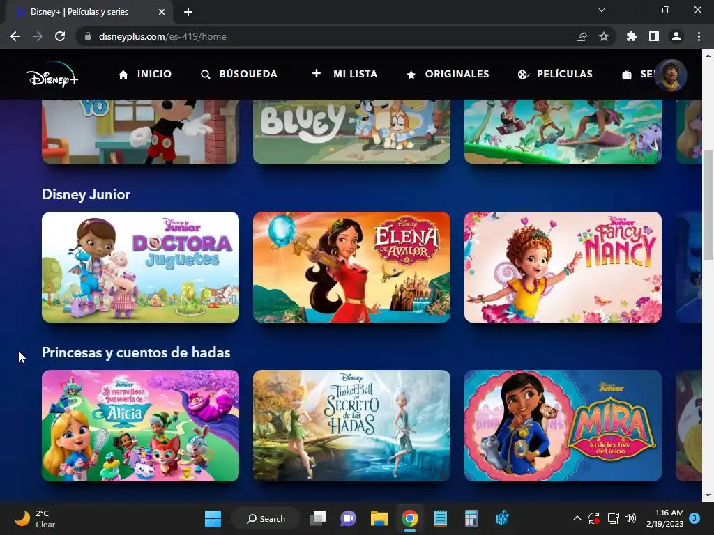Click the Disney+ logo
The width and height of the screenshot is (714, 535).
point(52,75)
